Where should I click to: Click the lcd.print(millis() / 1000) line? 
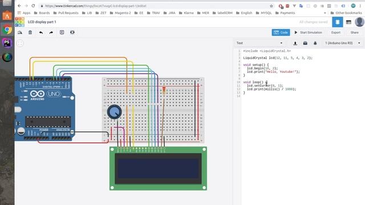pos(271,89)
